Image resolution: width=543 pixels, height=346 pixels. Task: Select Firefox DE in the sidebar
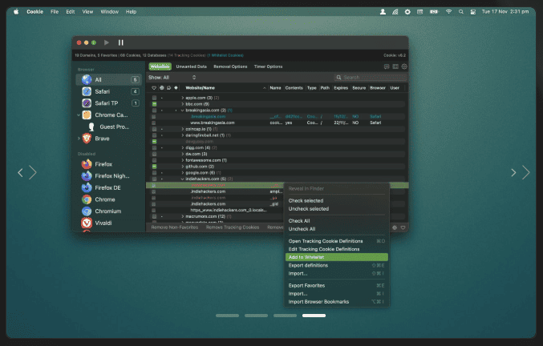(109, 187)
